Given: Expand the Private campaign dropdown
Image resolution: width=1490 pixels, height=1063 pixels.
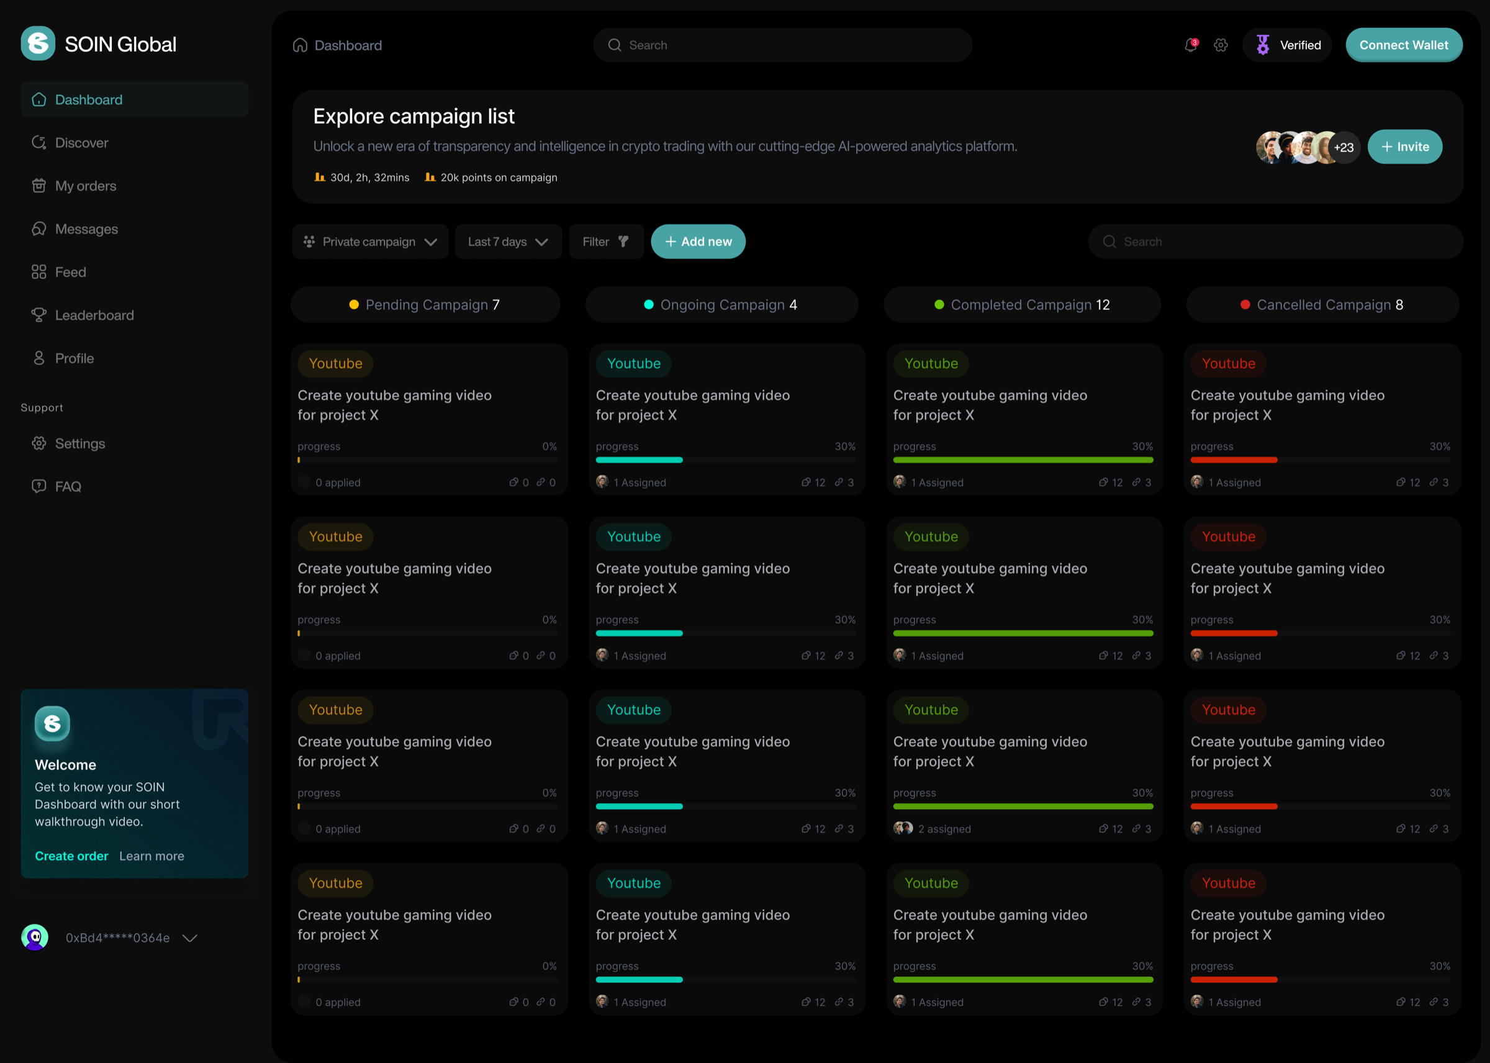Looking at the screenshot, I should (371, 242).
